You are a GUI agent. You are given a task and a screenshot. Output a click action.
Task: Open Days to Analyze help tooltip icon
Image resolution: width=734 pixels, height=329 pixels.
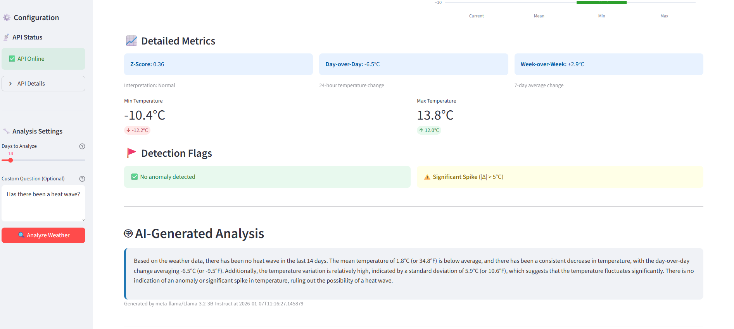(x=82, y=146)
